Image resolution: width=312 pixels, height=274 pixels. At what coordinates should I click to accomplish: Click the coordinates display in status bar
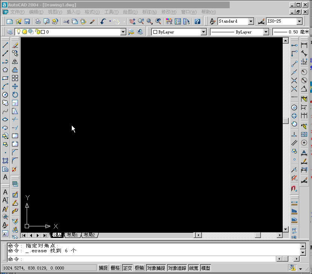(49, 268)
